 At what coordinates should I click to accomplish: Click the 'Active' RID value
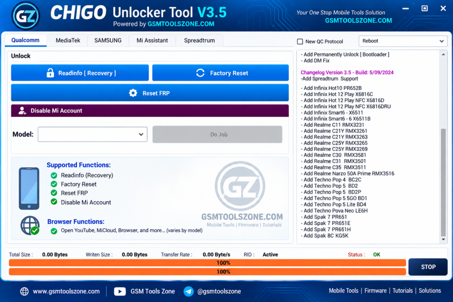tap(270, 255)
